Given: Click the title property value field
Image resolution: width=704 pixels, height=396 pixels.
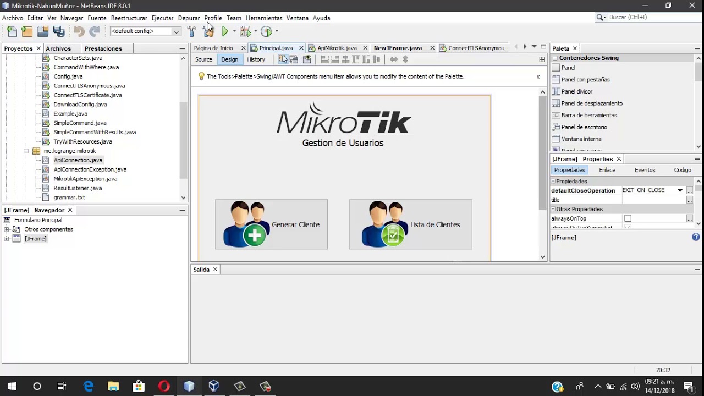Looking at the screenshot, I should pyautogui.click(x=653, y=200).
